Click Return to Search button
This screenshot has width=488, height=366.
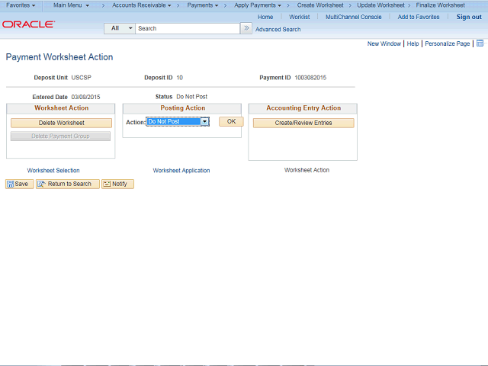coord(68,184)
